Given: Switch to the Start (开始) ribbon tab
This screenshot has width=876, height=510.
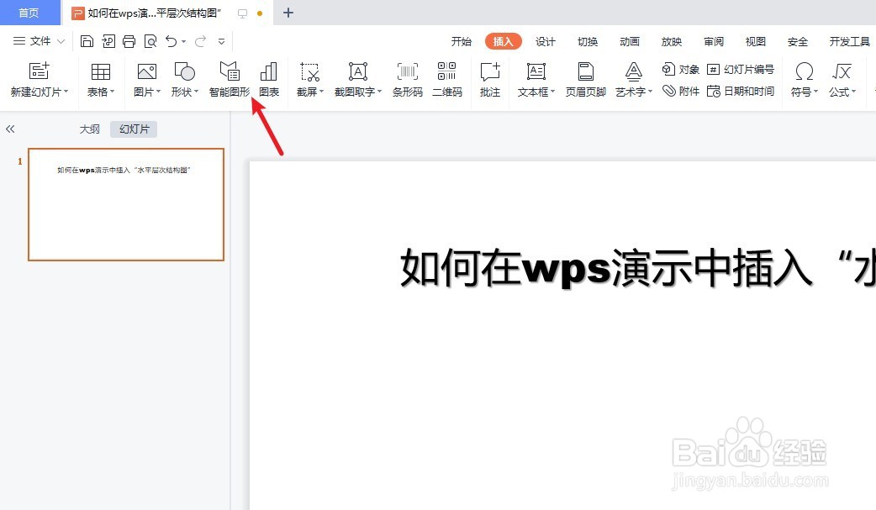Looking at the screenshot, I should point(462,41).
